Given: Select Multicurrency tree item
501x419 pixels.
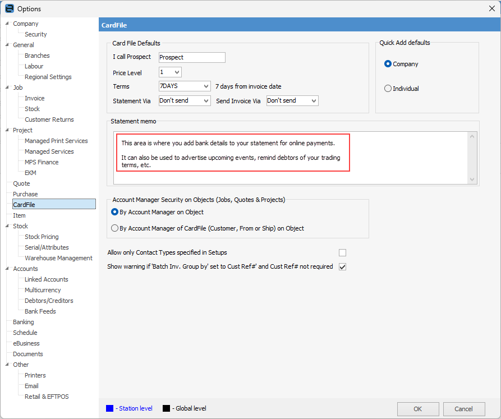Looking at the screenshot, I should coord(43,290).
